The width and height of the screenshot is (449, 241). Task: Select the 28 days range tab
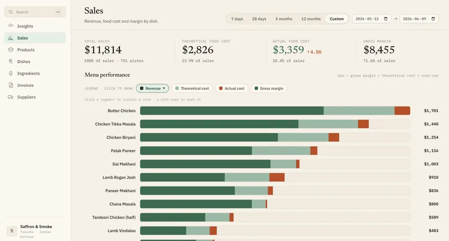coord(259,19)
